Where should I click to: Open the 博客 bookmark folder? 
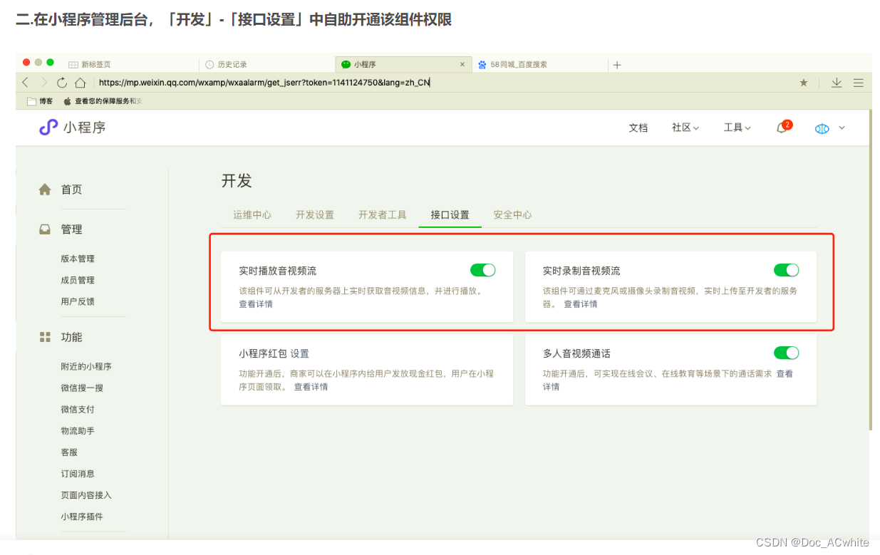[x=40, y=101]
